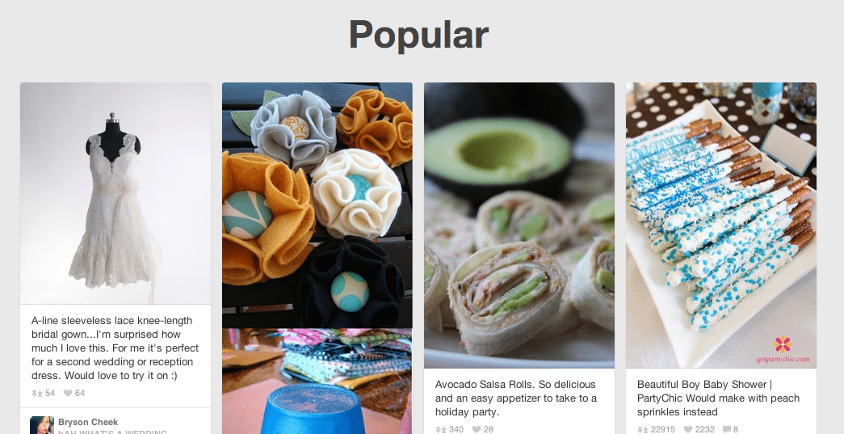844x434 pixels.
Task: Click the repin icon on the Avocado Salsa Rolls pin
Action: pyautogui.click(x=440, y=430)
